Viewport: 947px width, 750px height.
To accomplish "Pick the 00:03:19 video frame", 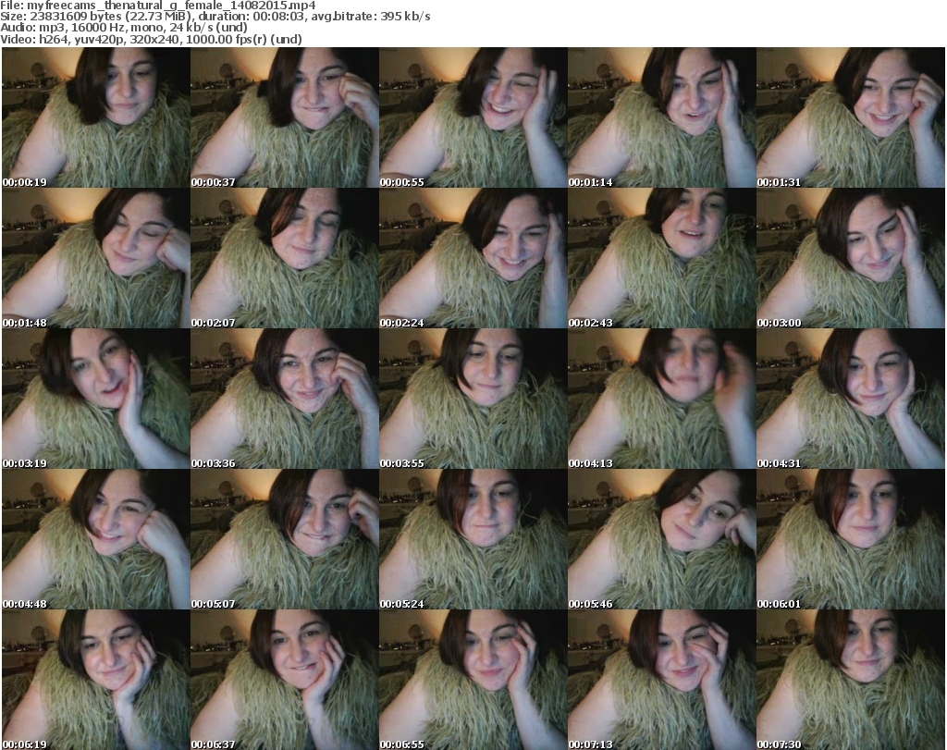I will point(96,399).
